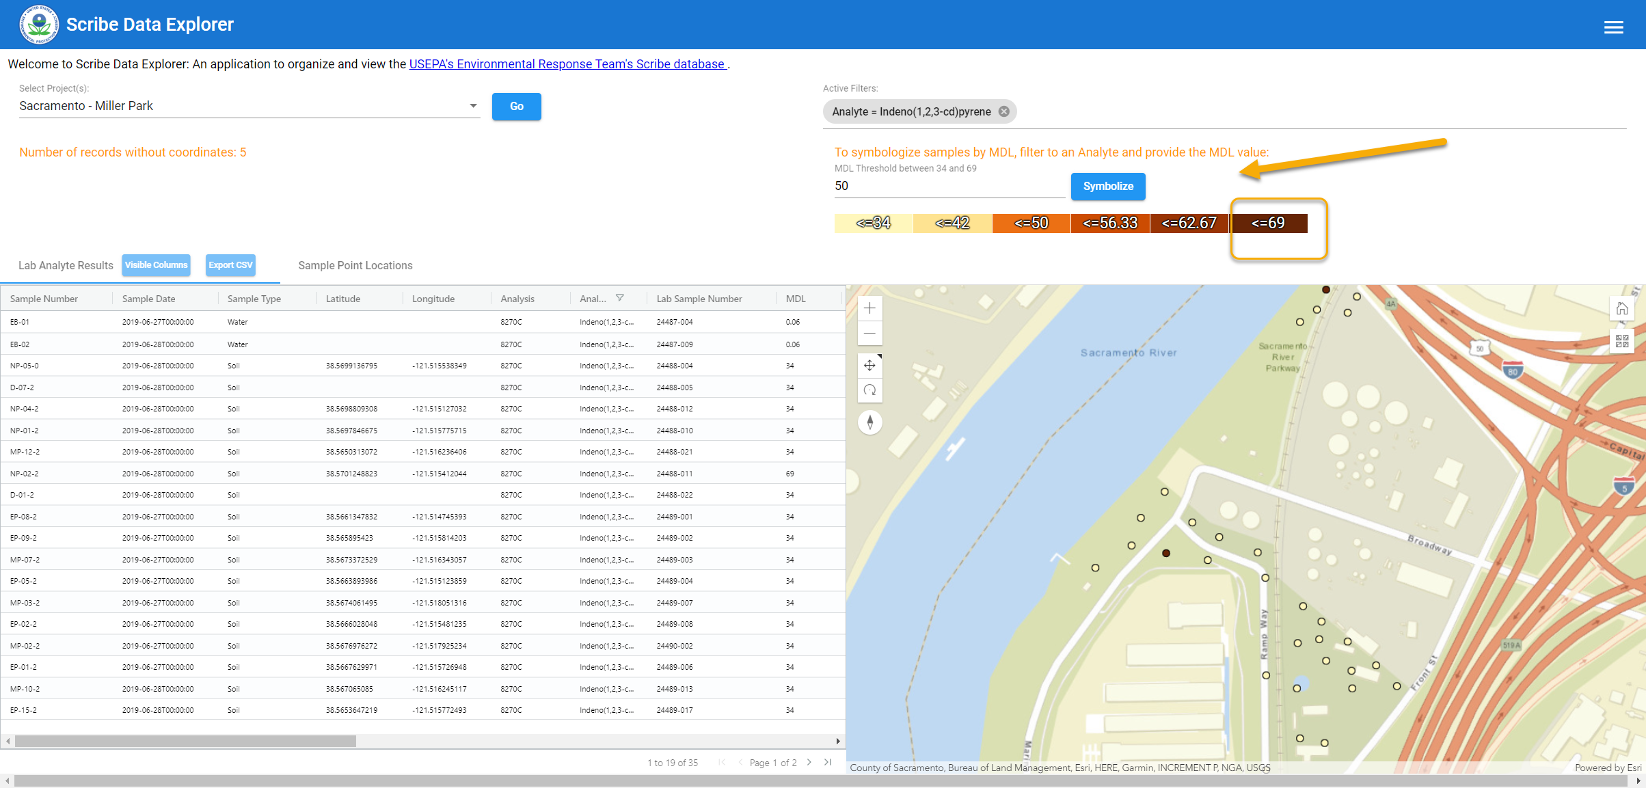Screen dimensions: 1646x788
Task: Select the map rotate tool
Action: [869, 390]
